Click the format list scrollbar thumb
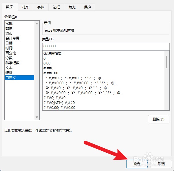 coord(167,62)
